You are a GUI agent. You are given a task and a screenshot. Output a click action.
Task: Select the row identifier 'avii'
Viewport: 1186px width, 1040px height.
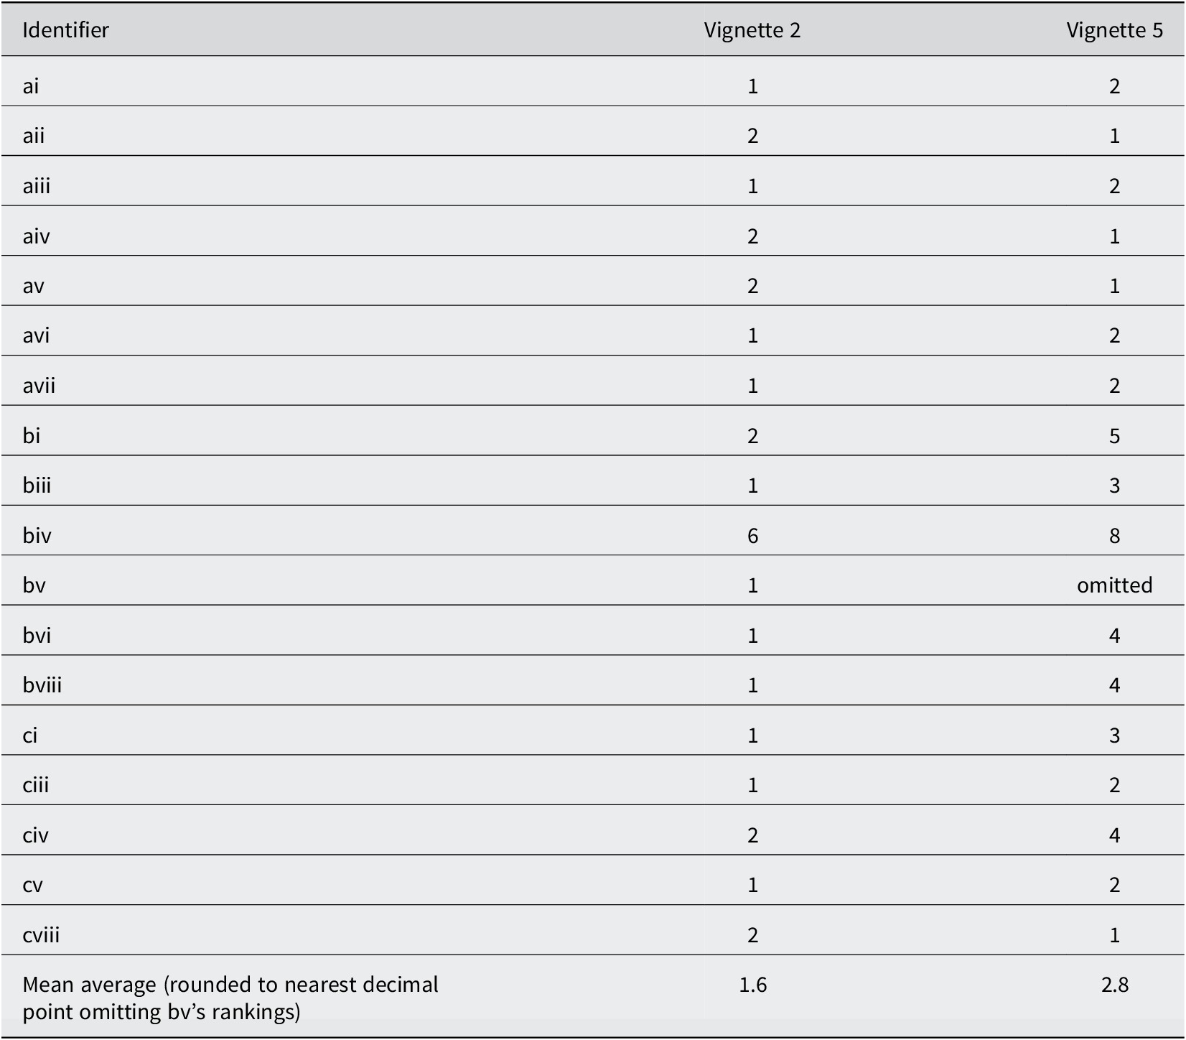[x=39, y=386]
